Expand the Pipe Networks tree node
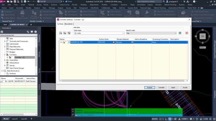 pyautogui.click(x=5, y=47)
